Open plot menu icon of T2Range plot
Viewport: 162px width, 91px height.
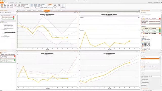click(79, 12)
